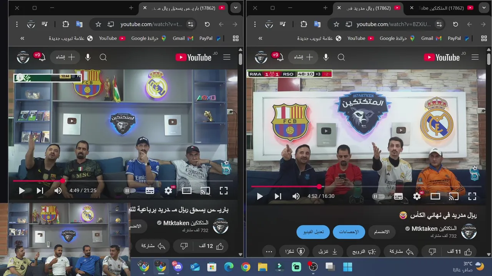Open player settings gear in left window
The image size is (492, 276).
(168, 191)
